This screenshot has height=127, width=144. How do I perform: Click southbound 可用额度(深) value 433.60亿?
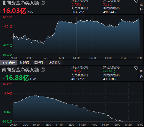pyautogui.click(x=109, y=79)
